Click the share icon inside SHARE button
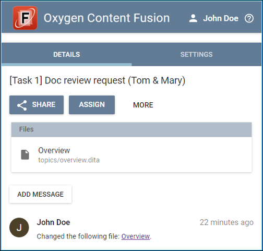This screenshot has height=251, width=263. [22, 105]
